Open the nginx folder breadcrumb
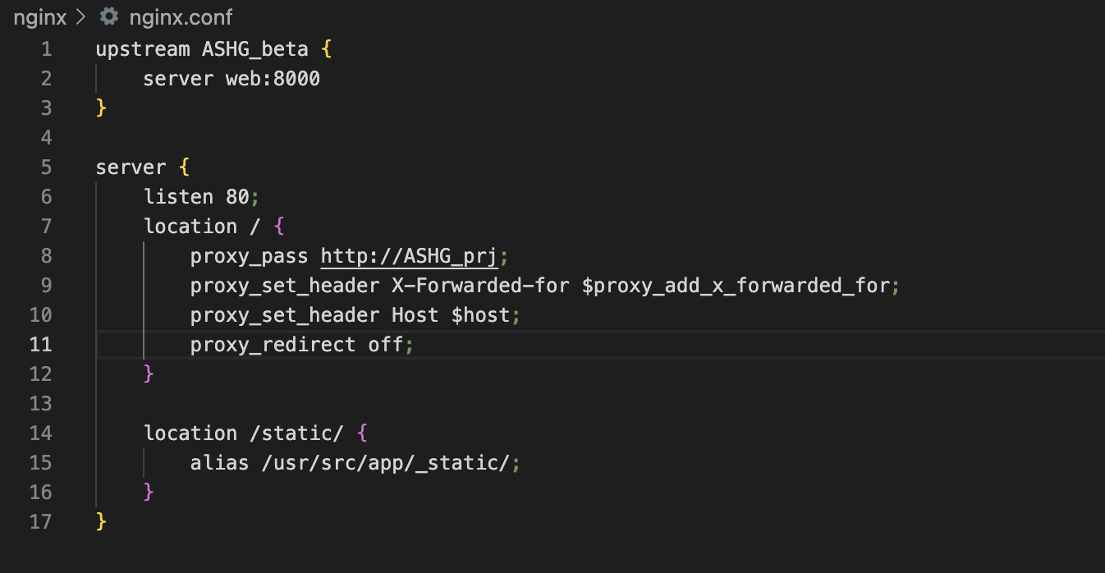Image resolution: width=1105 pixels, height=573 pixels. tap(39, 16)
